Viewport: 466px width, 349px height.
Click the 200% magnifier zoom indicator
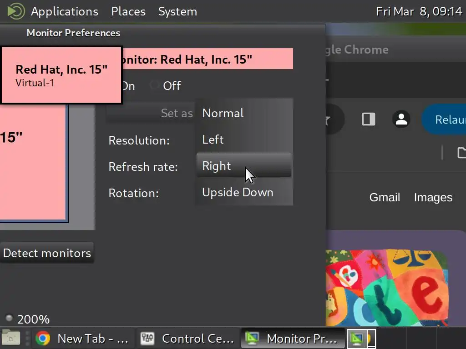pos(28,319)
